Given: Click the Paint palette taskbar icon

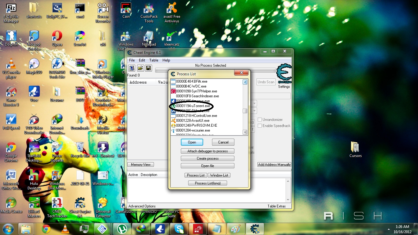Looking at the screenshot, I should tap(236, 229).
